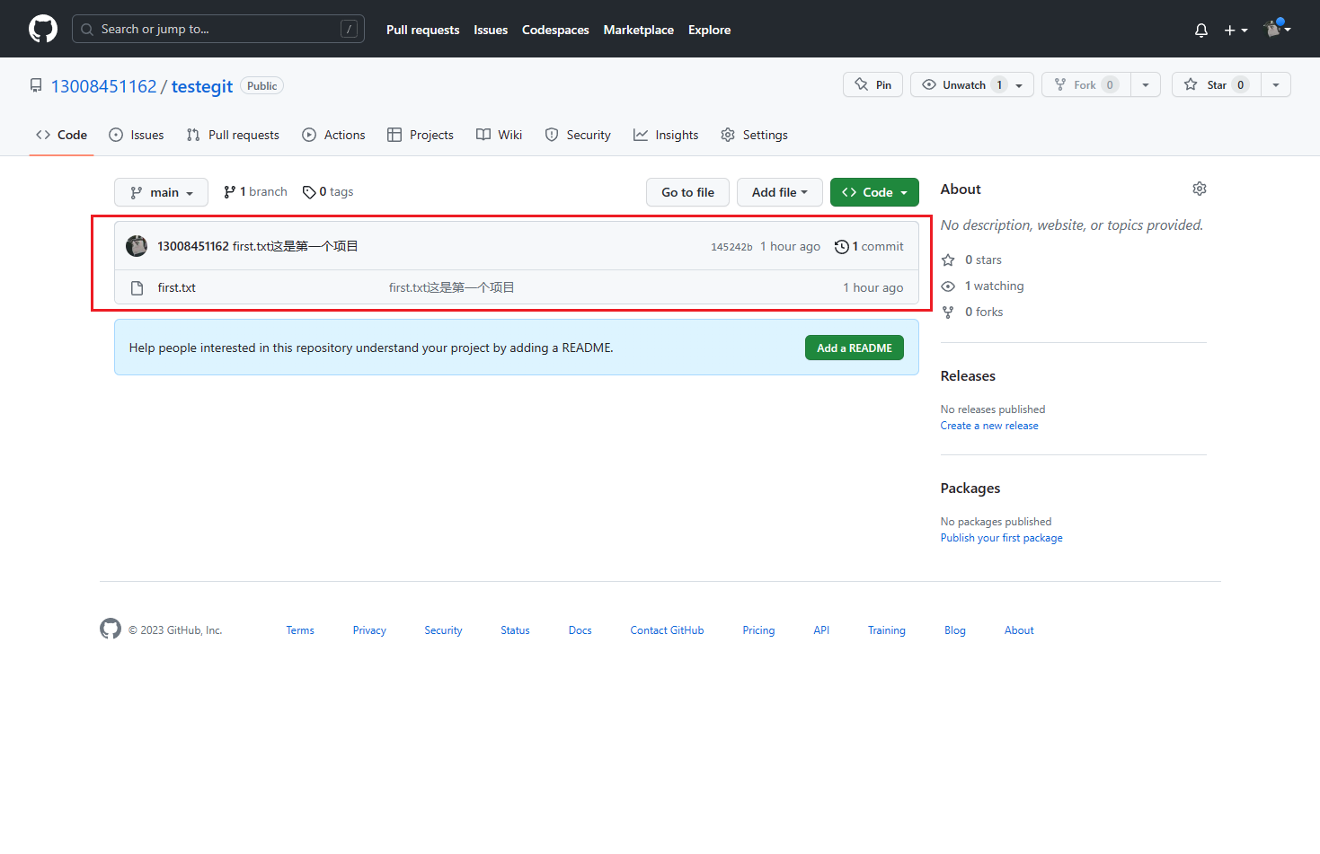Image resolution: width=1320 pixels, height=854 pixels.
Task: Select the repository Issues tab
Action: (137, 135)
